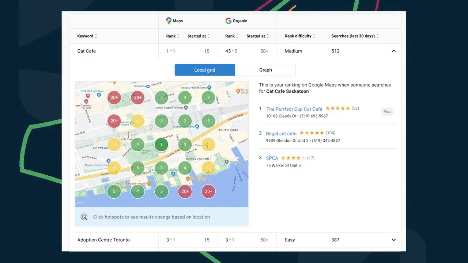
Task: Click the Google G icon next to Organic
Action: (x=227, y=21)
